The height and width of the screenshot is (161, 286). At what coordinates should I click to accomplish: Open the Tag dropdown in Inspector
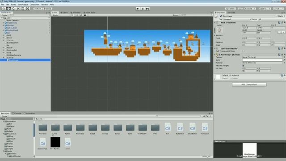237,19
